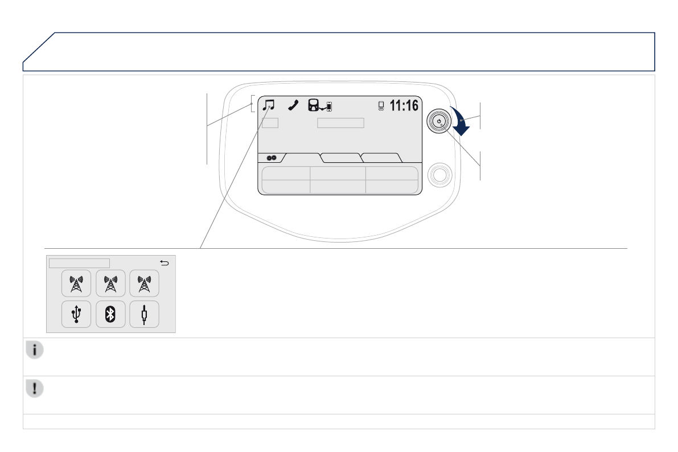Select the rightmost radio antenna source button

(144, 283)
